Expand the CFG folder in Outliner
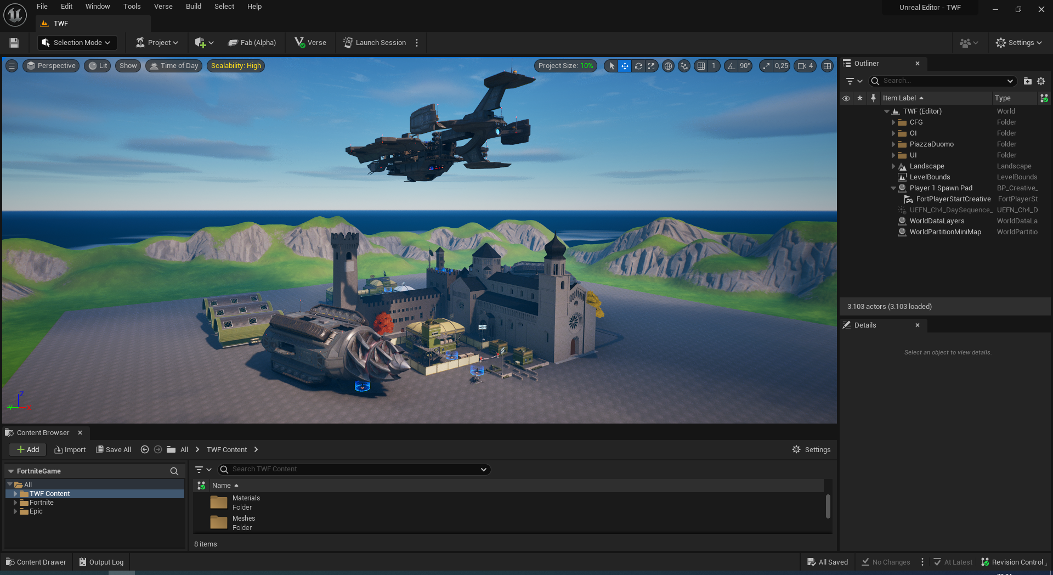1053x575 pixels. point(893,122)
